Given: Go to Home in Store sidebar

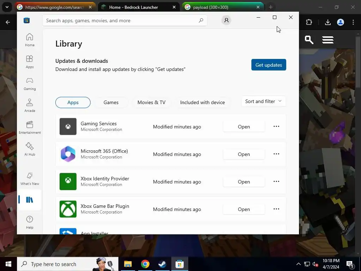Looking at the screenshot, I should coord(30,40).
